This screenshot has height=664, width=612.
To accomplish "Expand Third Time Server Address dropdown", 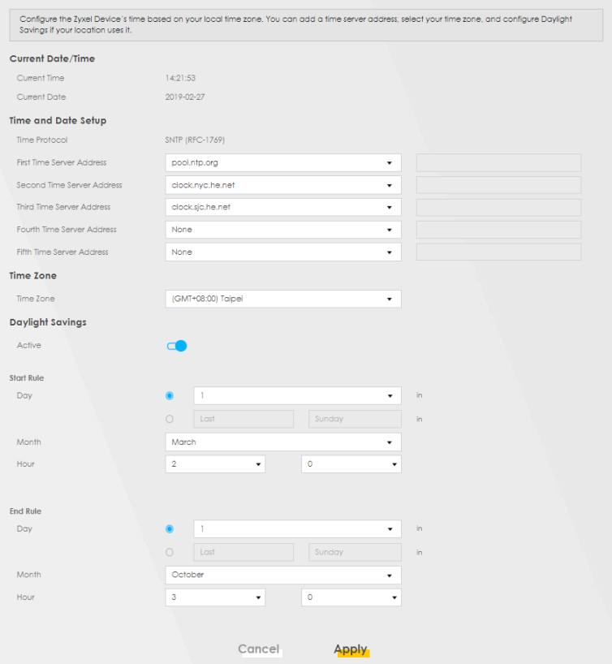I will pos(282,208).
